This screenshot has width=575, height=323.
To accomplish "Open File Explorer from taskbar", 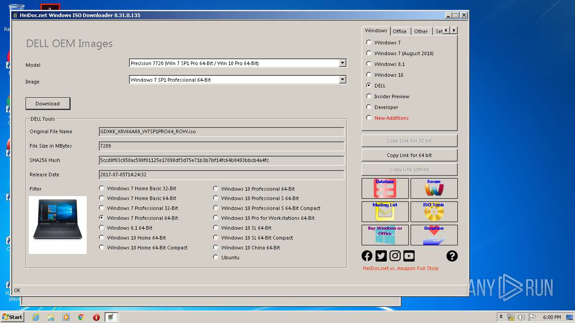I will [x=51, y=317].
